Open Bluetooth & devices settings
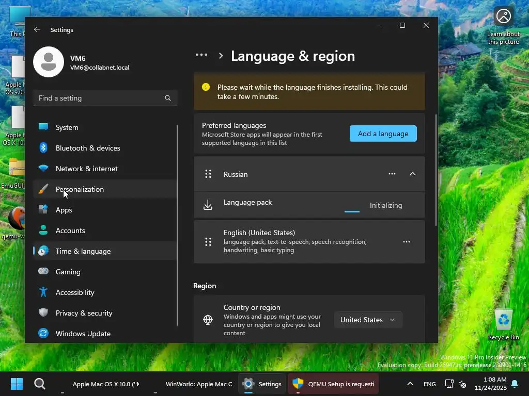 (105, 148)
